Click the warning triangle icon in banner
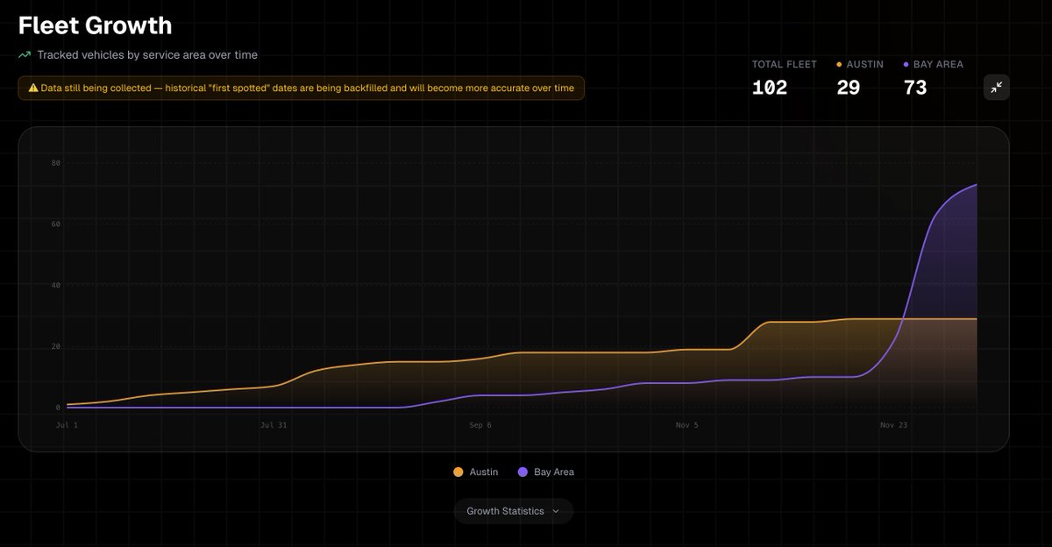 point(32,88)
